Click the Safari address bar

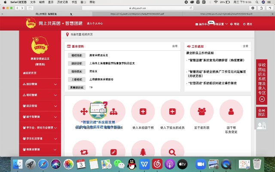137,8
